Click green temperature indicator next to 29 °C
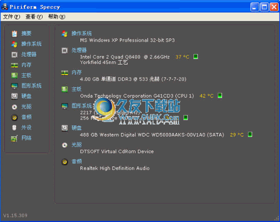The image size is (280, 222). (x=250, y=134)
